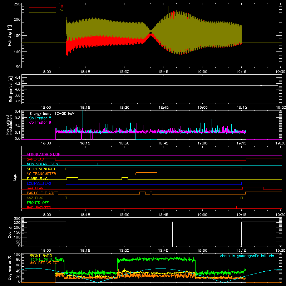286x286 pixels.
Task: Click the cyan spike on NON_SOLAR_EVENT line
Action: pyautogui.click(x=98, y=164)
